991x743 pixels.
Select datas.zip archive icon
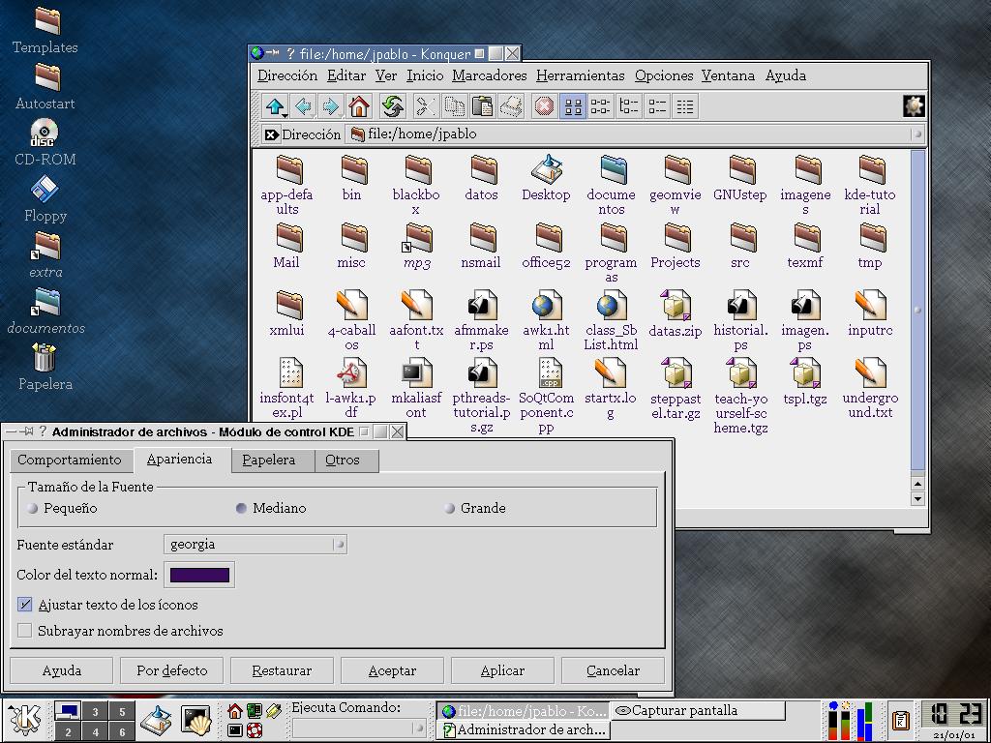click(675, 314)
